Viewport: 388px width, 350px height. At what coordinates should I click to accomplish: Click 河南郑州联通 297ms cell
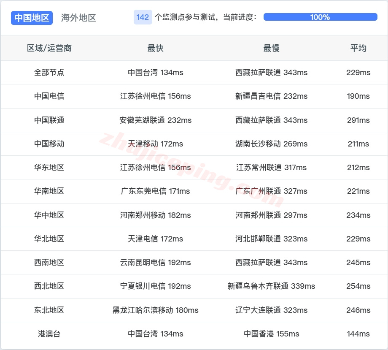(272, 215)
